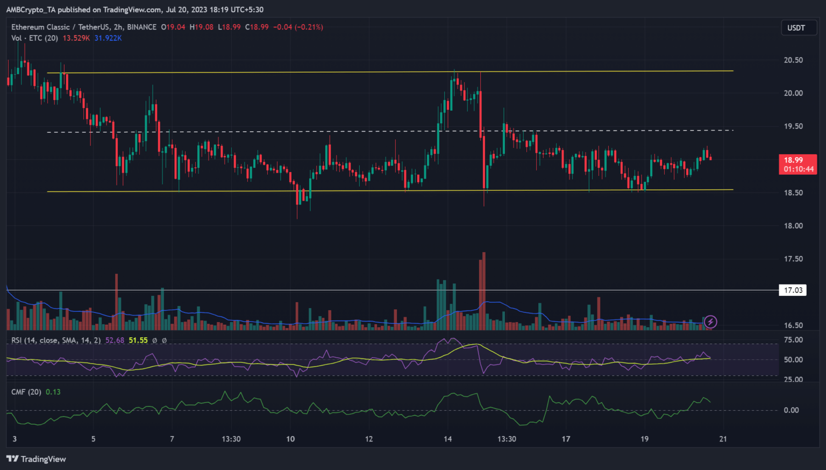This screenshot has height=470, width=826.
Task: Open the USDT currency selector
Action: [x=796, y=28]
